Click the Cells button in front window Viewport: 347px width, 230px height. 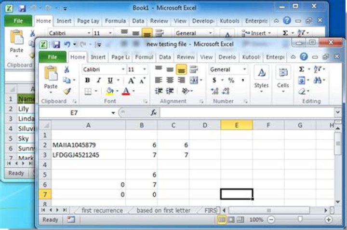coord(283,77)
